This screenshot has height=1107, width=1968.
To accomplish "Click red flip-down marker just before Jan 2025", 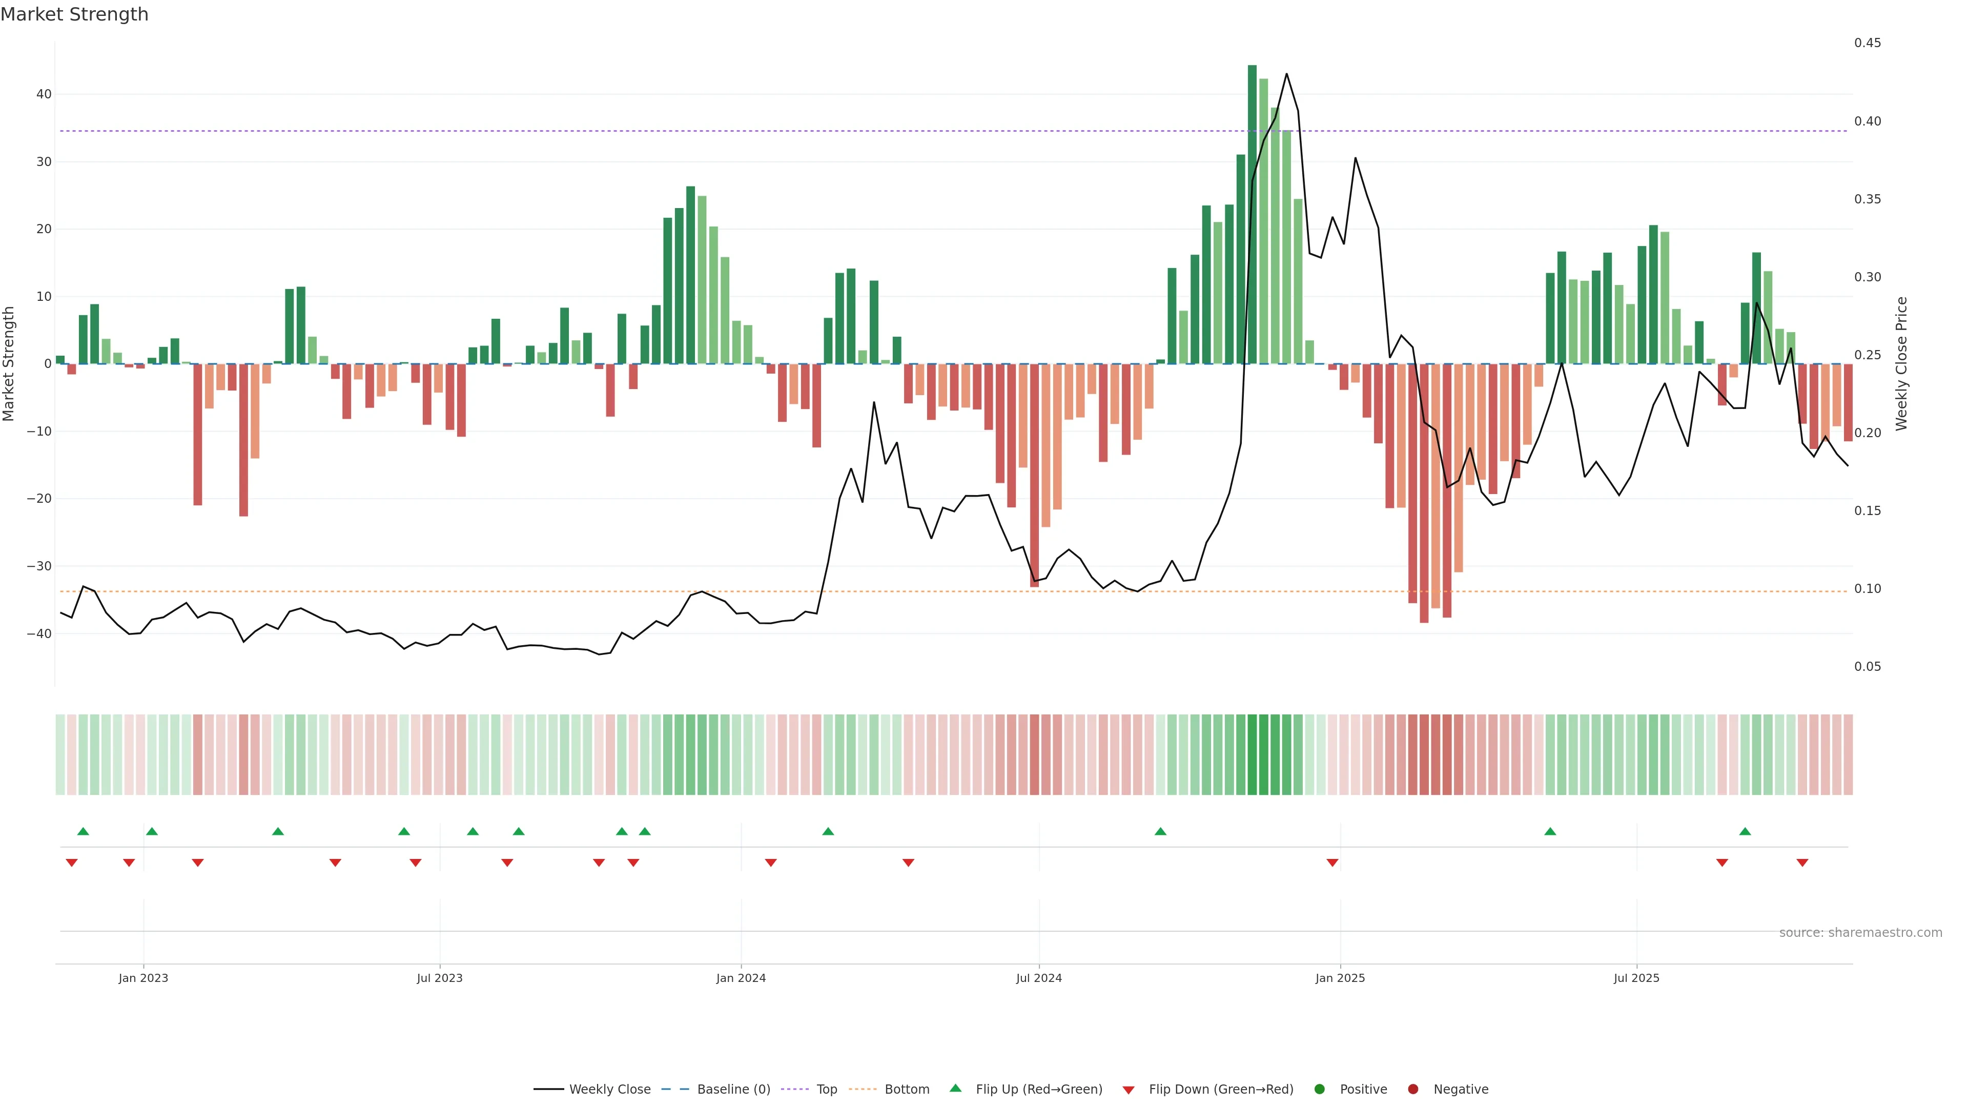I will pyautogui.click(x=1332, y=863).
